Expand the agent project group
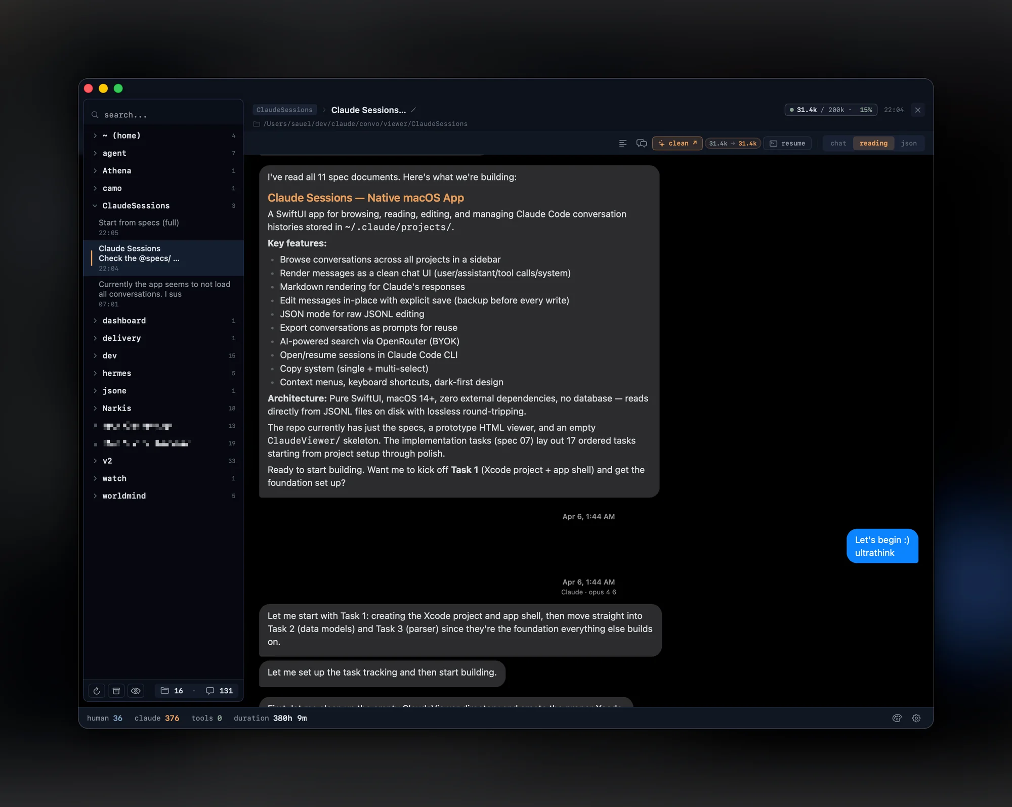The image size is (1012, 807). tap(163, 153)
